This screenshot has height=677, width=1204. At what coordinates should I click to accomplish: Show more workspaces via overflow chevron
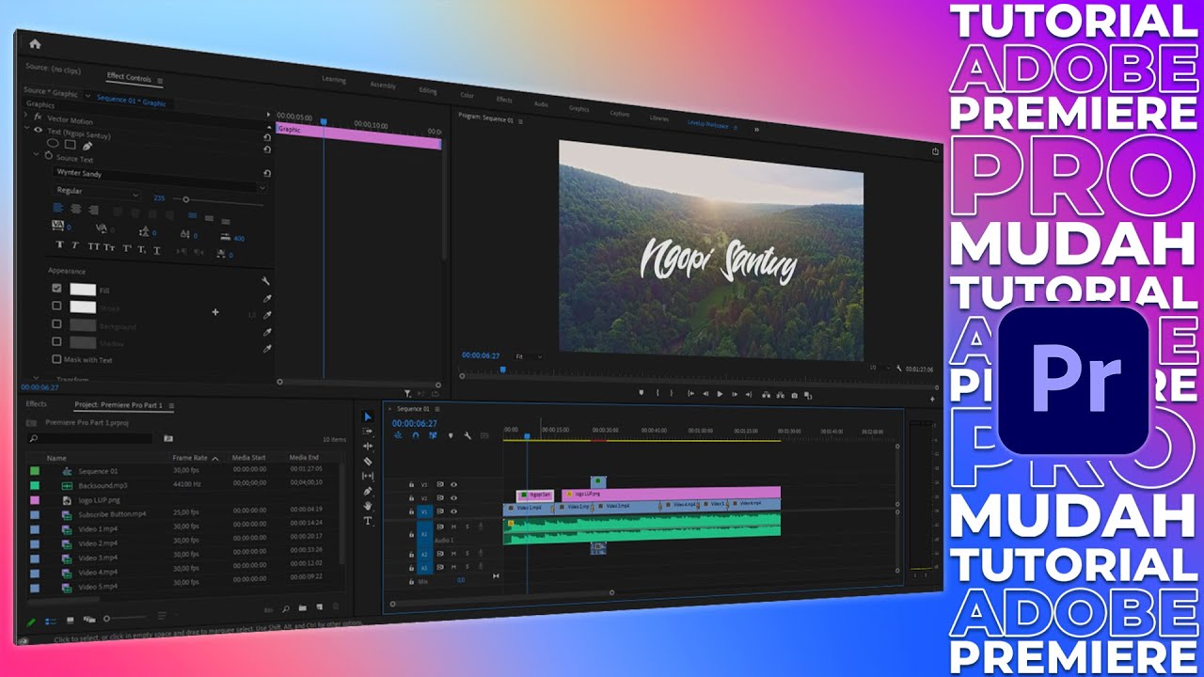755,129
